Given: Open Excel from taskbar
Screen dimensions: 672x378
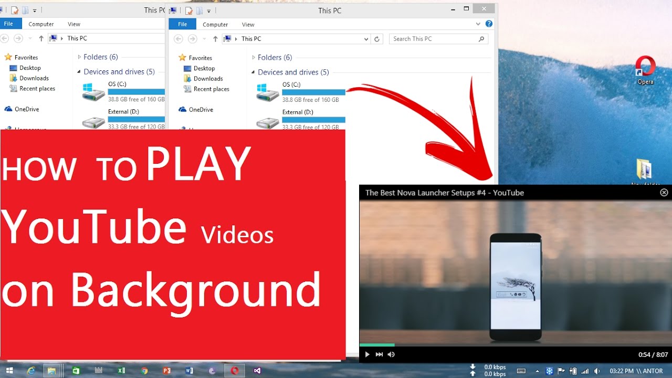Looking at the screenshot, I should (122, 371).
